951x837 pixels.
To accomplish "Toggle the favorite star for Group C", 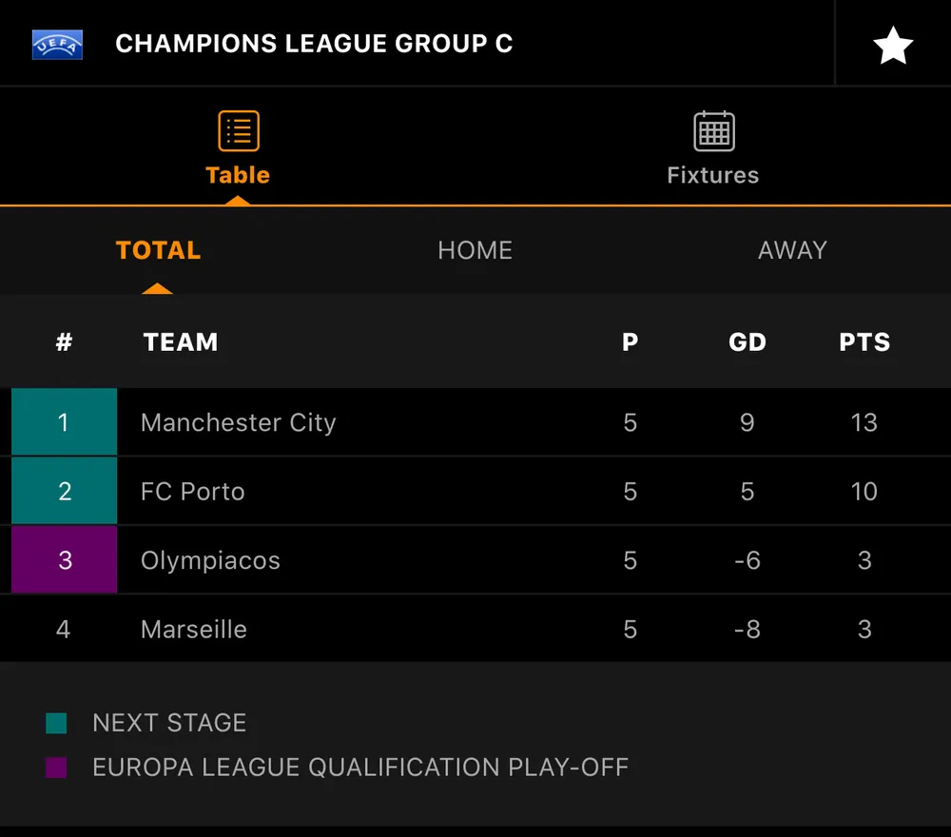I will tap(893, 45).
